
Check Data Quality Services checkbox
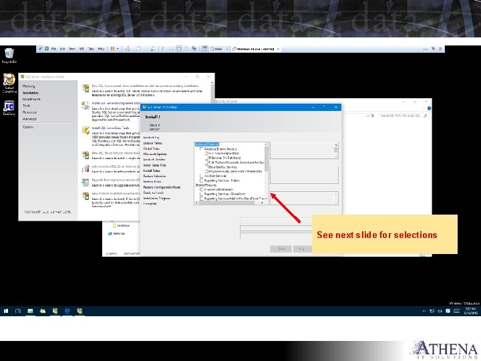206,167
